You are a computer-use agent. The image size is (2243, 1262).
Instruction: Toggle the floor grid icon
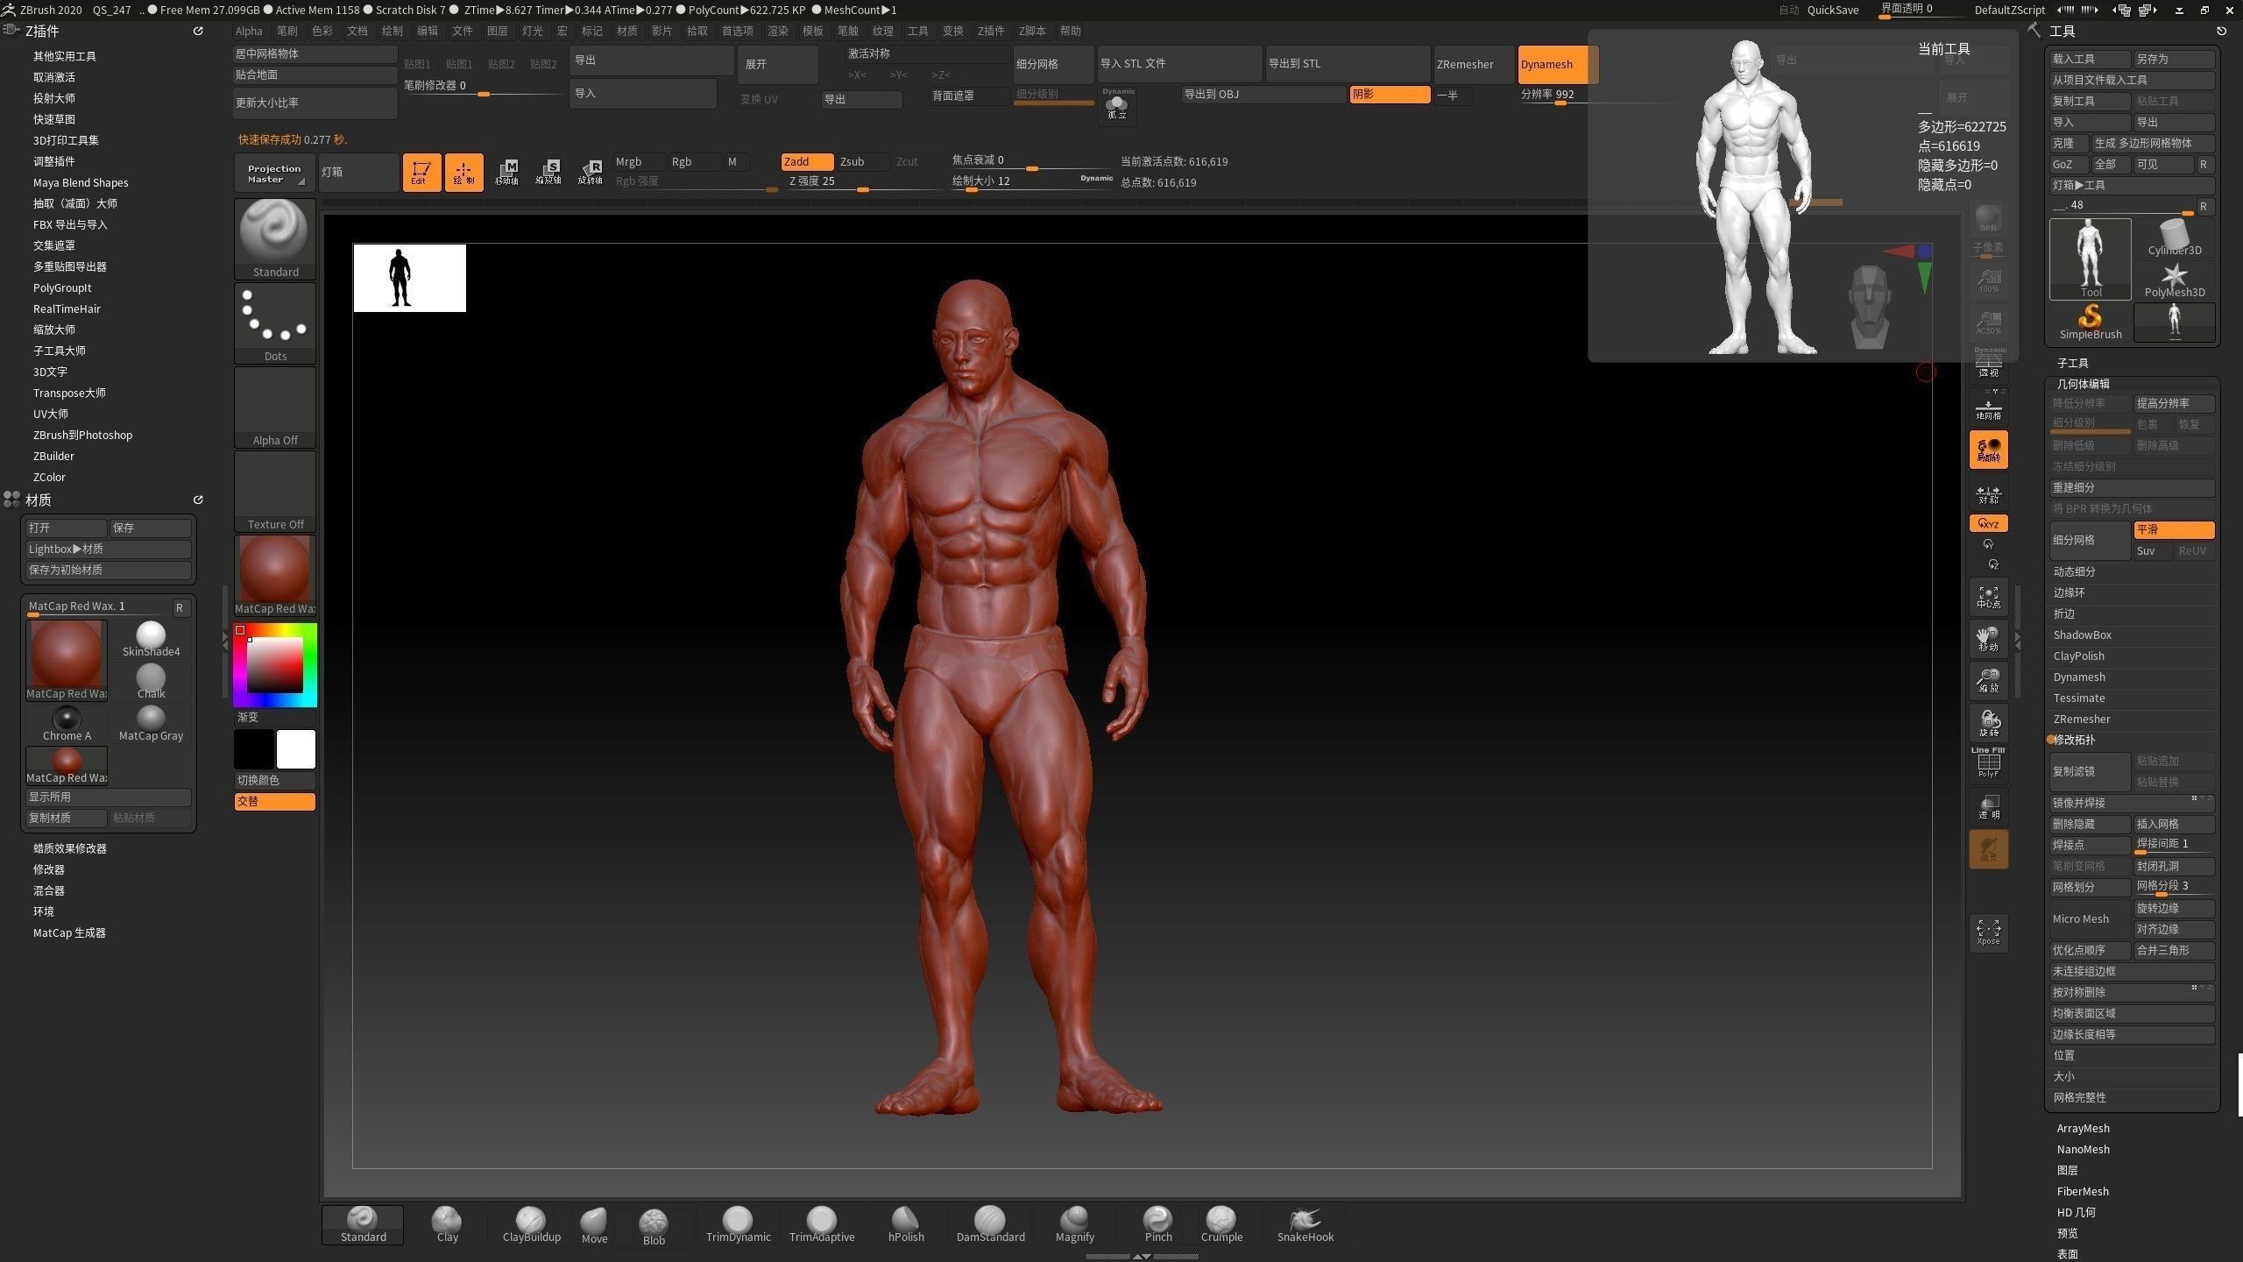1989,408
